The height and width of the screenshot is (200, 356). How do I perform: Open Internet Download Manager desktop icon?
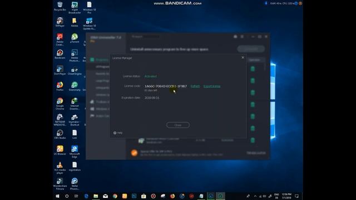point(75,104)
